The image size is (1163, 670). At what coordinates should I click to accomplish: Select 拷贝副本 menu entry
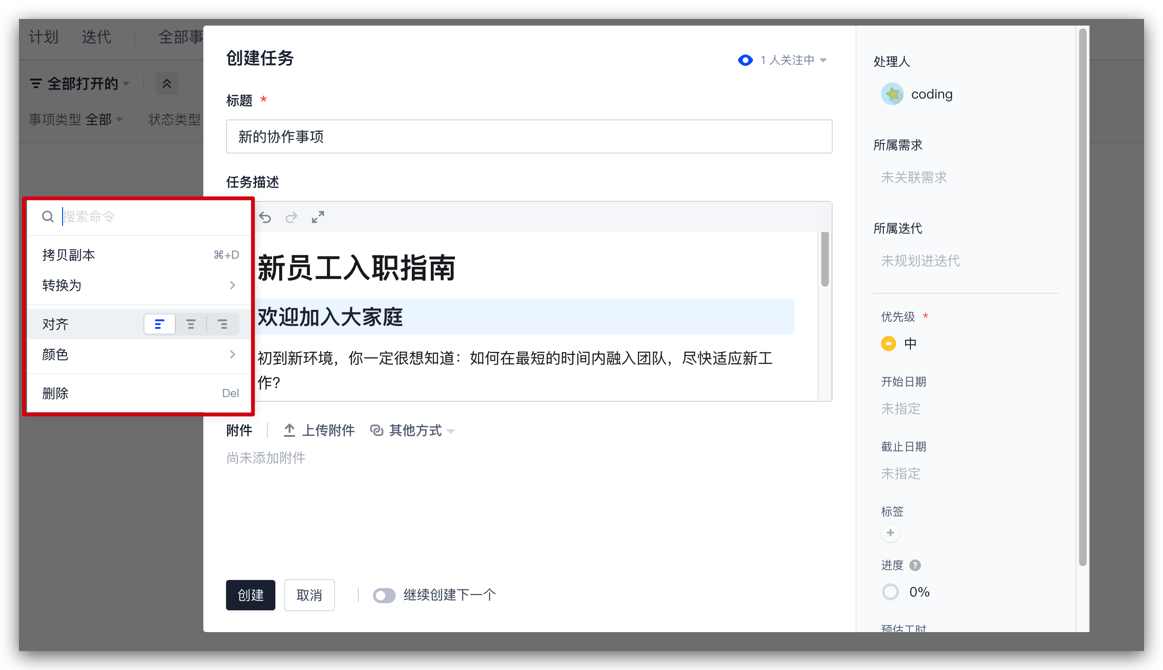pos(139,255)
